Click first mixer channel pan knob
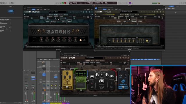 [26, 88]
